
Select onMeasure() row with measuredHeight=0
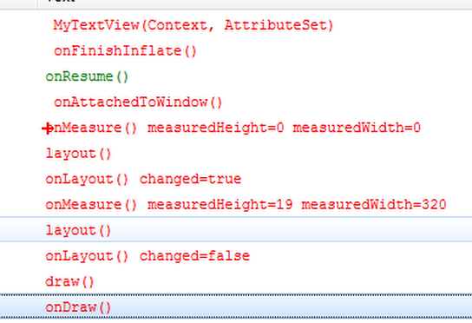[236, 128]
